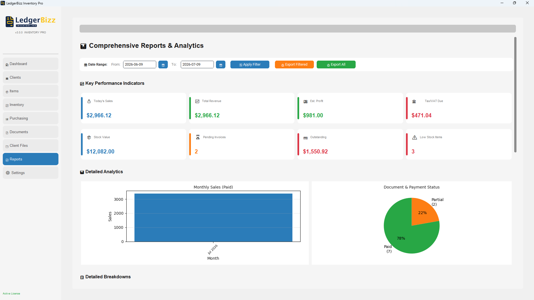Minimize the LedgerBizz window
Screen dimensions: 534x300
[502, 3]
